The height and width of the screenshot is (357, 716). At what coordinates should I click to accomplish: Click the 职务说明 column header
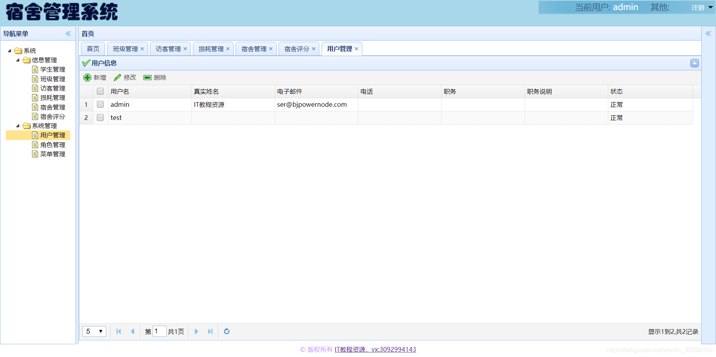pyautogui.click(x=566, y=92)
